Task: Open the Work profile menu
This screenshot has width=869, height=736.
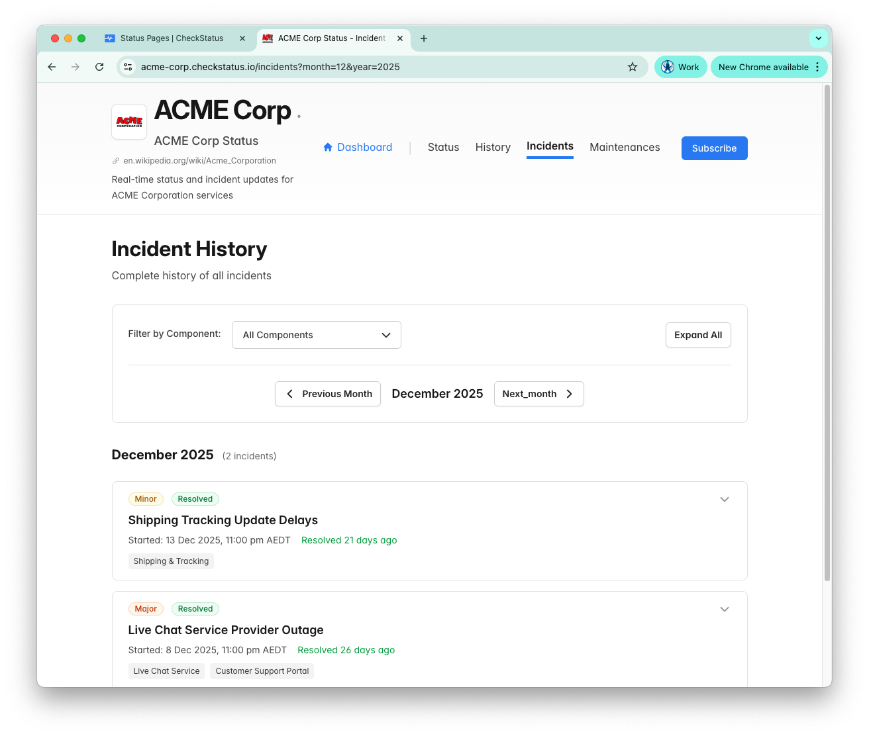Action: click(680, 67)
